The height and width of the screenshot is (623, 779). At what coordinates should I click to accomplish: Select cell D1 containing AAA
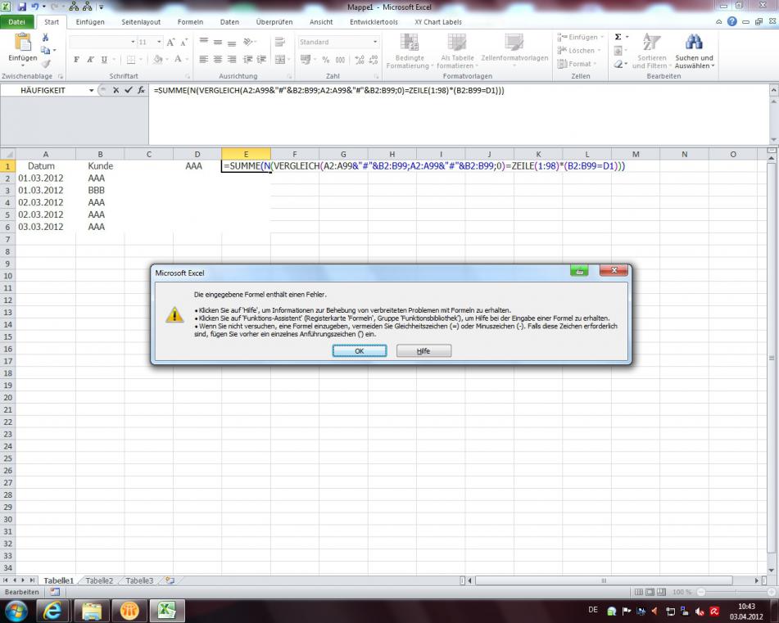click(197, 166)
